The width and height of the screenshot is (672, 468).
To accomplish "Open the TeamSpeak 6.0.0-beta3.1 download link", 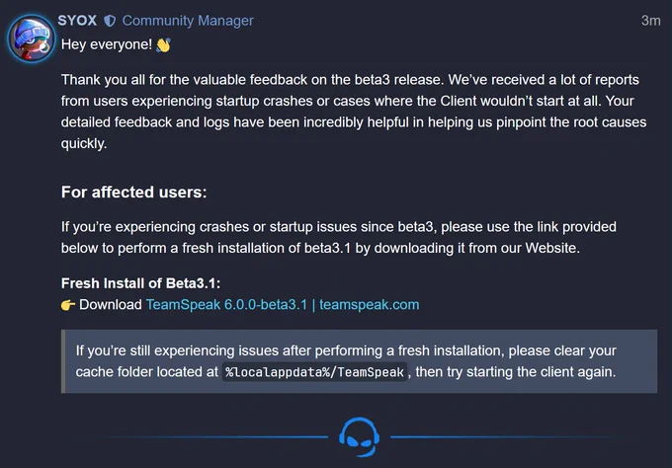I will pyautogui.click(x=283, y=304).
